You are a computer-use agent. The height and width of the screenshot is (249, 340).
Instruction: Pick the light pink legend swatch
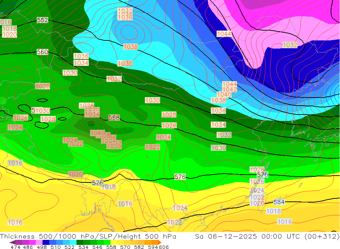39,242
